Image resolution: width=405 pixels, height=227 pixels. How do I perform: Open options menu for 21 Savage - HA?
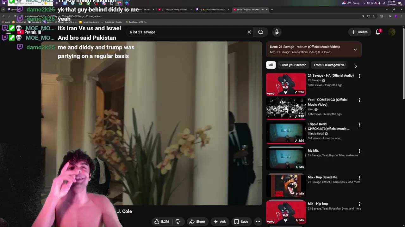coord(359,76)
